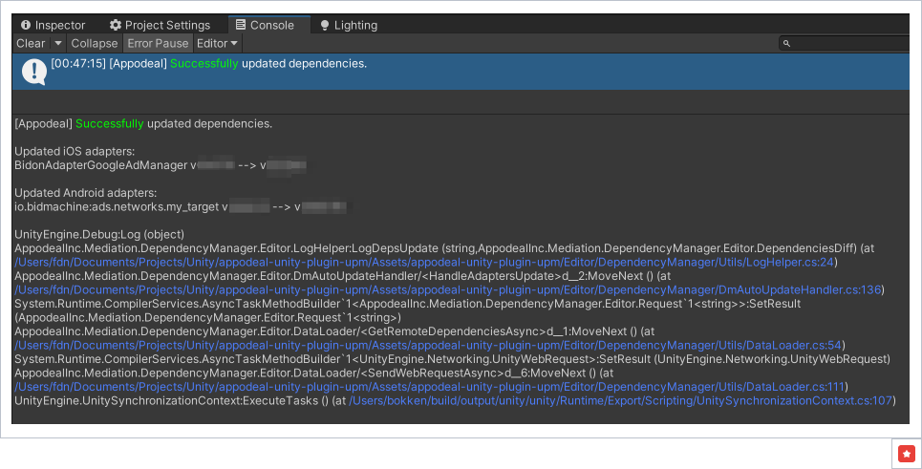Image resolution: width=922 pixels, height=469 pixels.
Task: Open the Editor dropdown in Console
Action: pyautogui.click(x=217, y=44)
